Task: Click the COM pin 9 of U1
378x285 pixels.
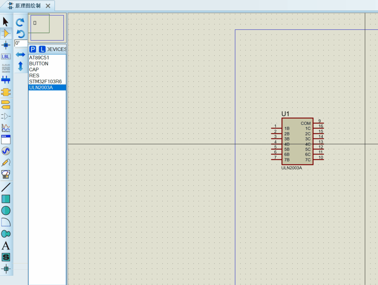Action: 319,123
